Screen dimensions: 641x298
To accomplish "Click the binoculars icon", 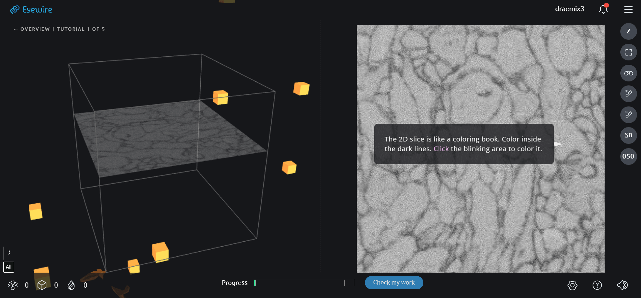I will 628,73.
